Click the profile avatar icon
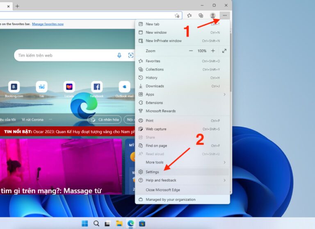The width and height of the screenshot is (315, 229). pyautogui.click(x=213, y=16)
